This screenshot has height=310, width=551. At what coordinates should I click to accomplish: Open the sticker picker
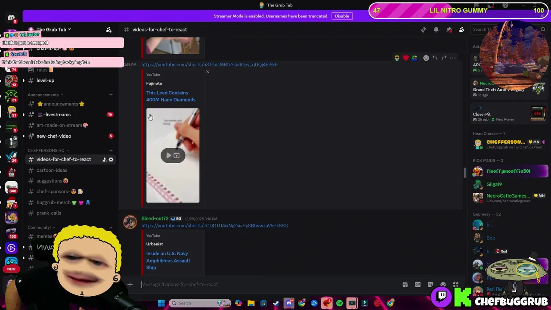(x=430, y=285)
